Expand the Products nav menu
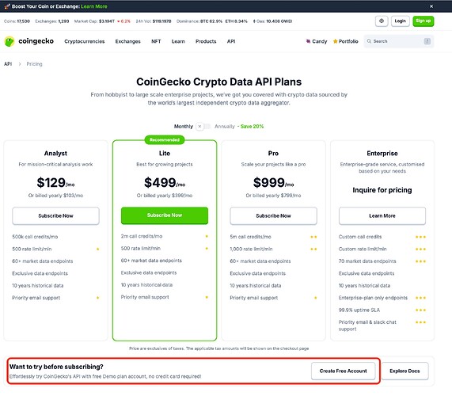Screen dimensions: 452x396 (206, 41)
